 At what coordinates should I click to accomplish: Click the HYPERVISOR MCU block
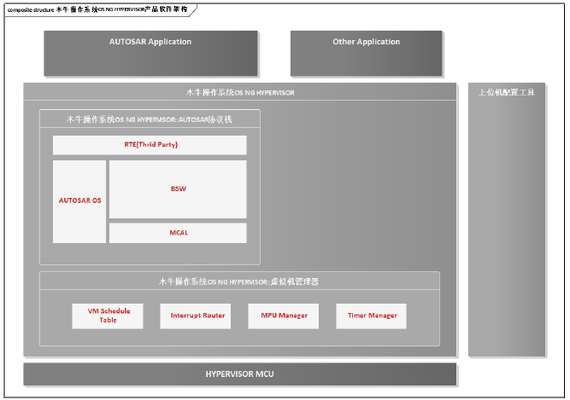239,374
